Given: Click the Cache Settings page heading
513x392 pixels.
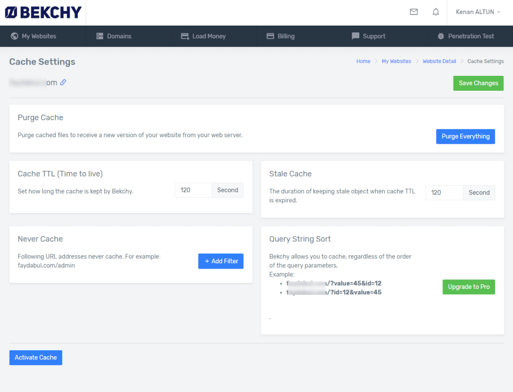Looking at the screenshot, I should pyautogui.click(x=42, y=62).
